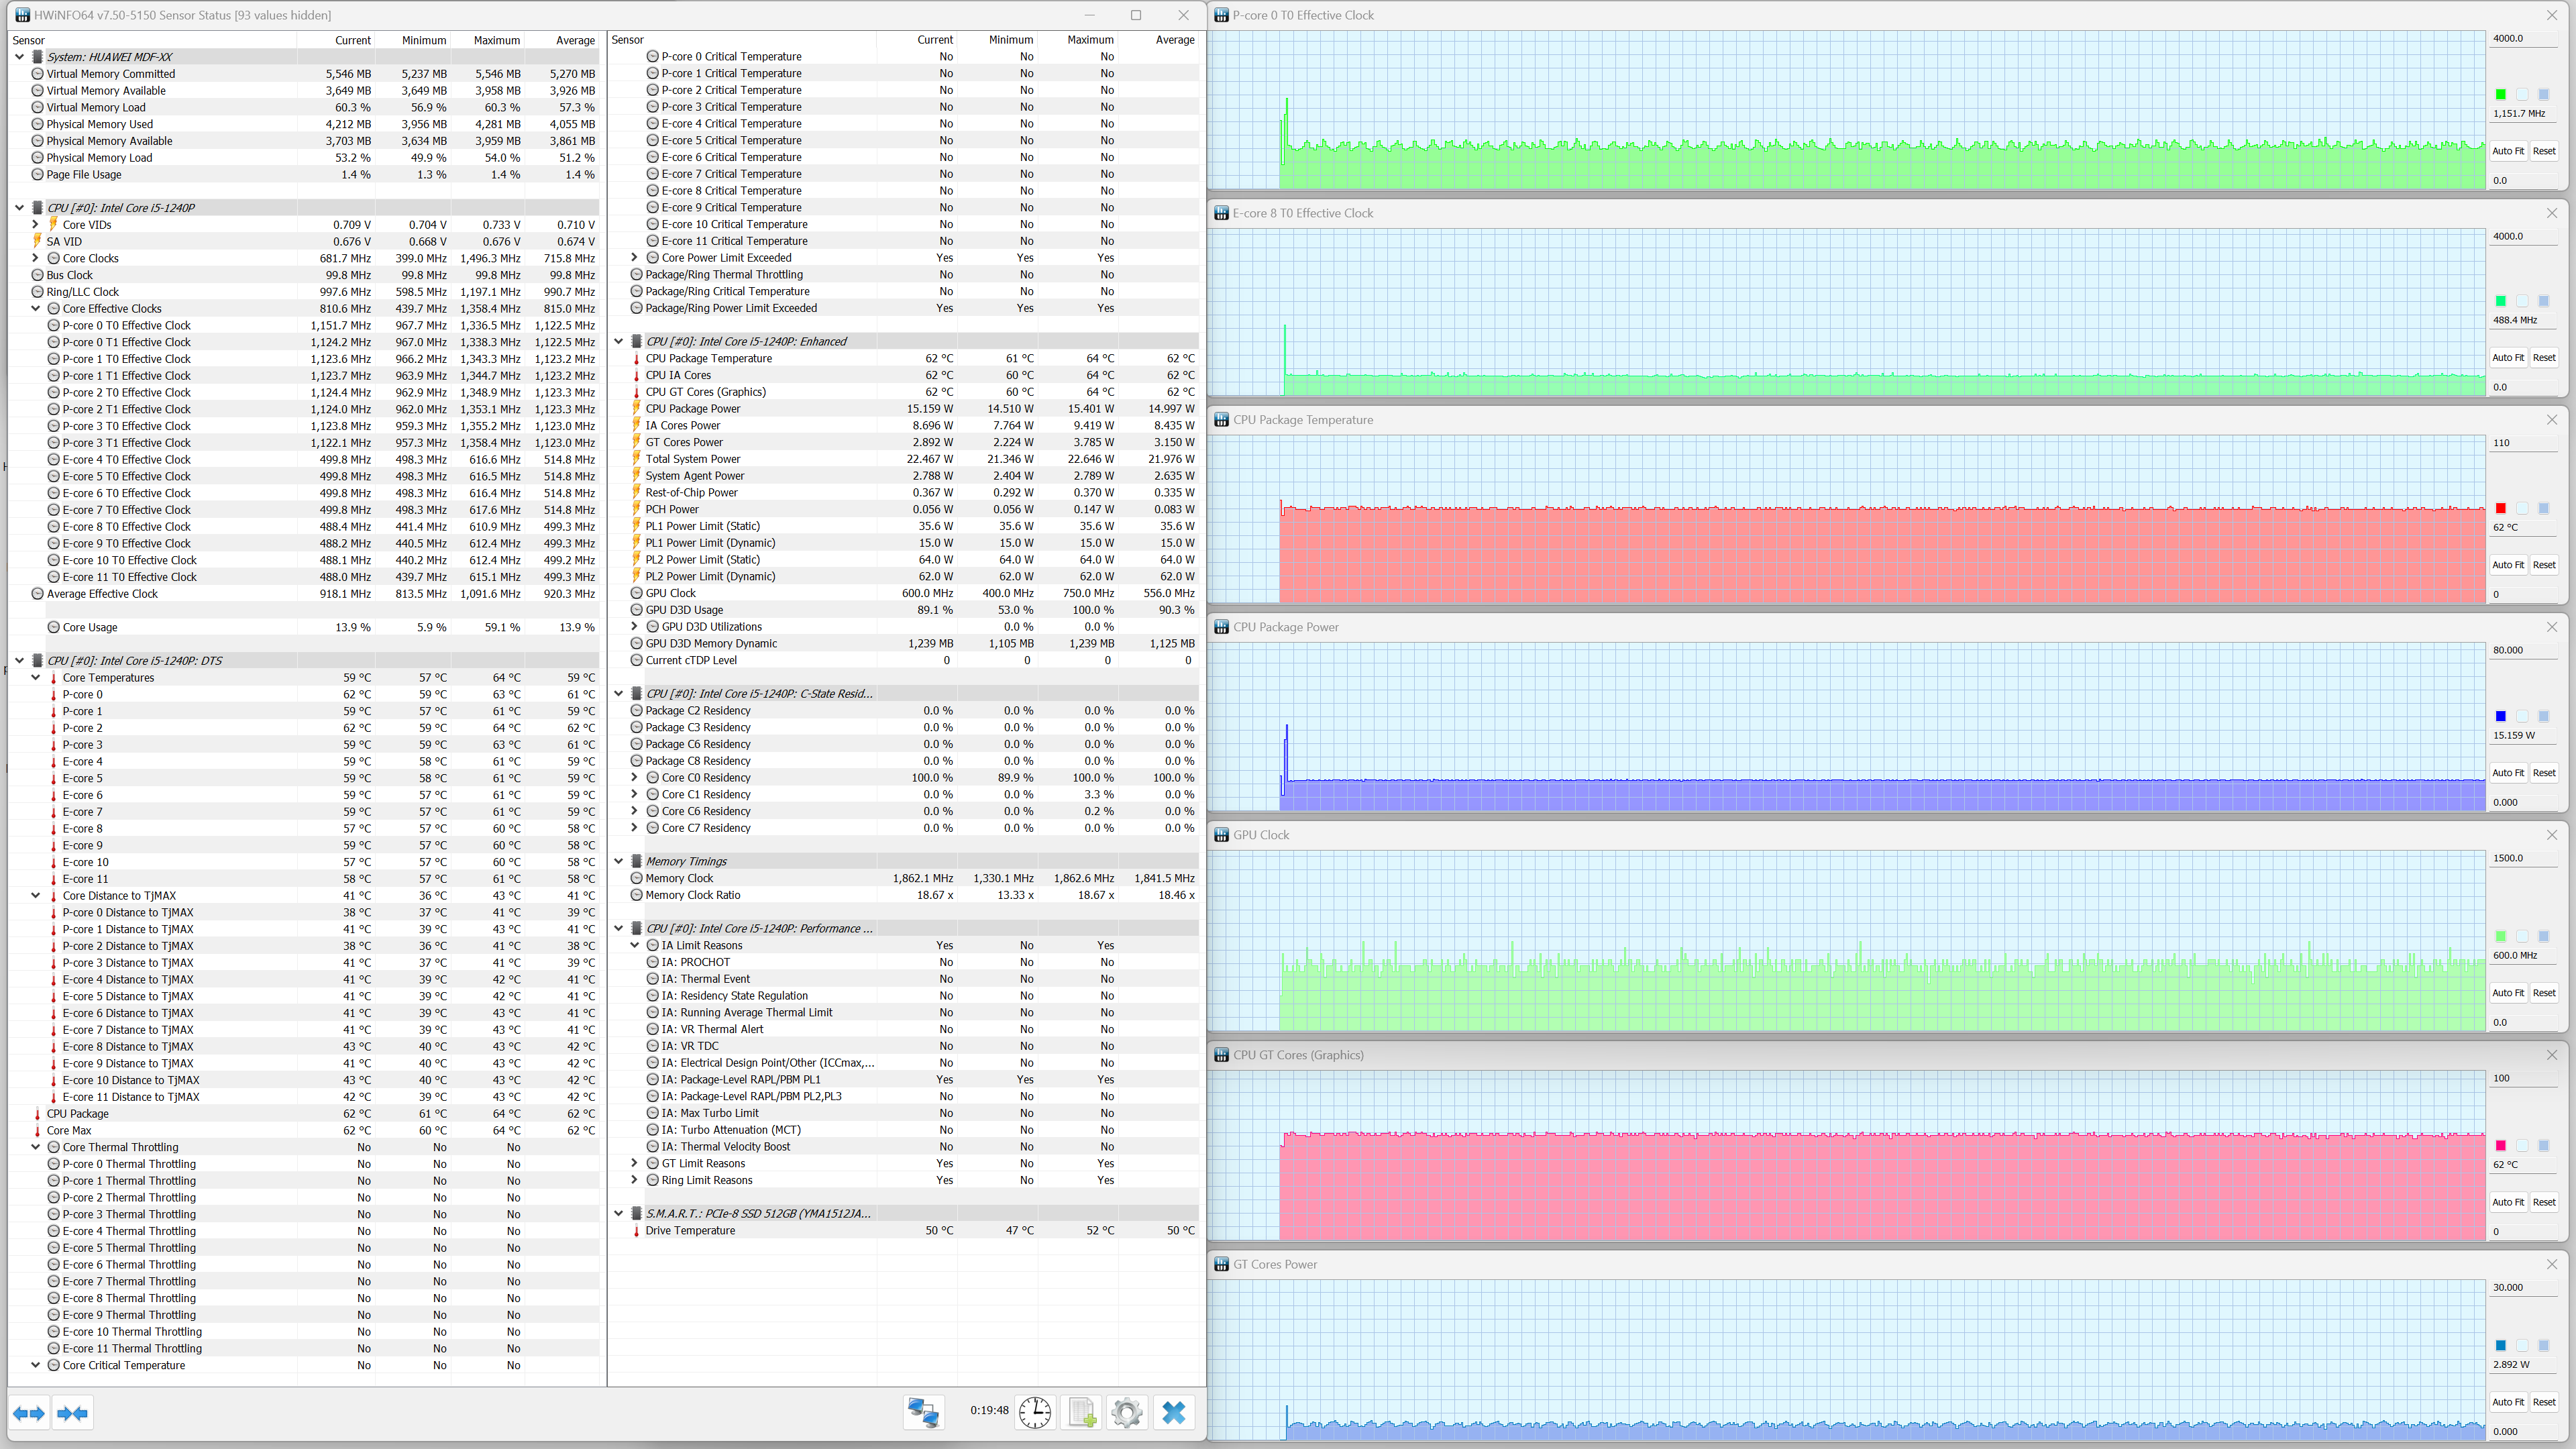Click Reset on GPU Clock graph

point(2543,993)
